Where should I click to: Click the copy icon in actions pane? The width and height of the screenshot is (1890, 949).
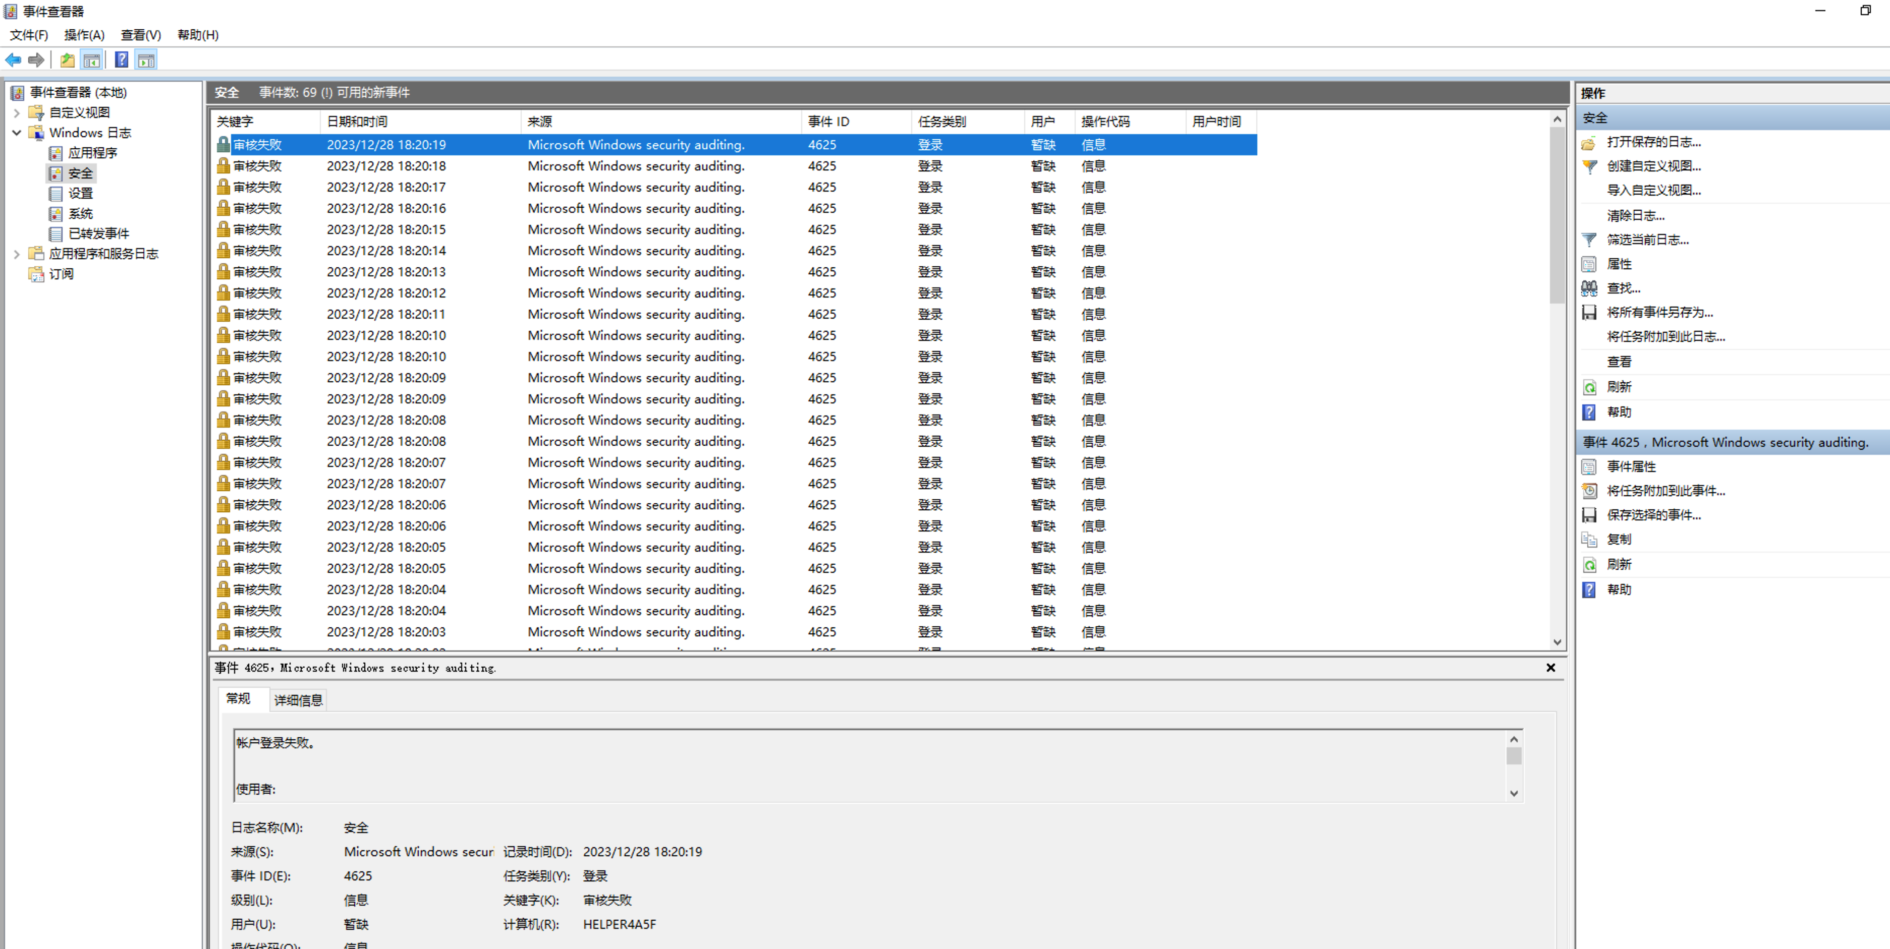click(x=1589, y=539)
